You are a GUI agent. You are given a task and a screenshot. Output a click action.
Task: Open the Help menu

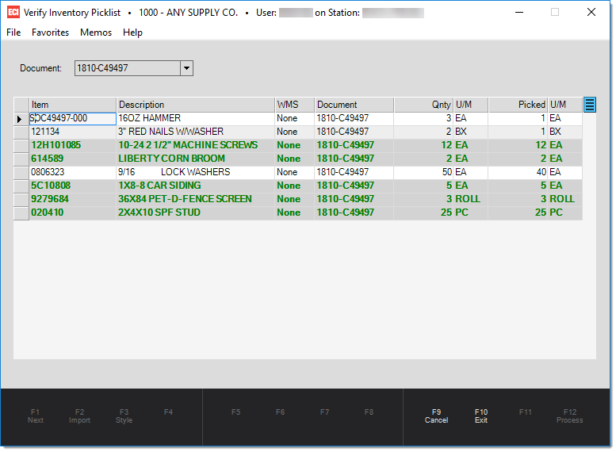coord(132,33)
